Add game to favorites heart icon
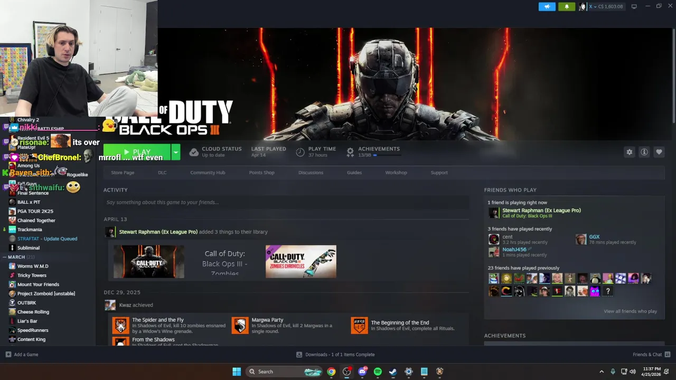The image size is (676, 380). 659,152
